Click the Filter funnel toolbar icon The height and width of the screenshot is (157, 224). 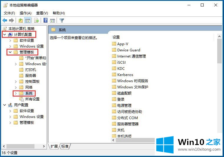[62, 21]
